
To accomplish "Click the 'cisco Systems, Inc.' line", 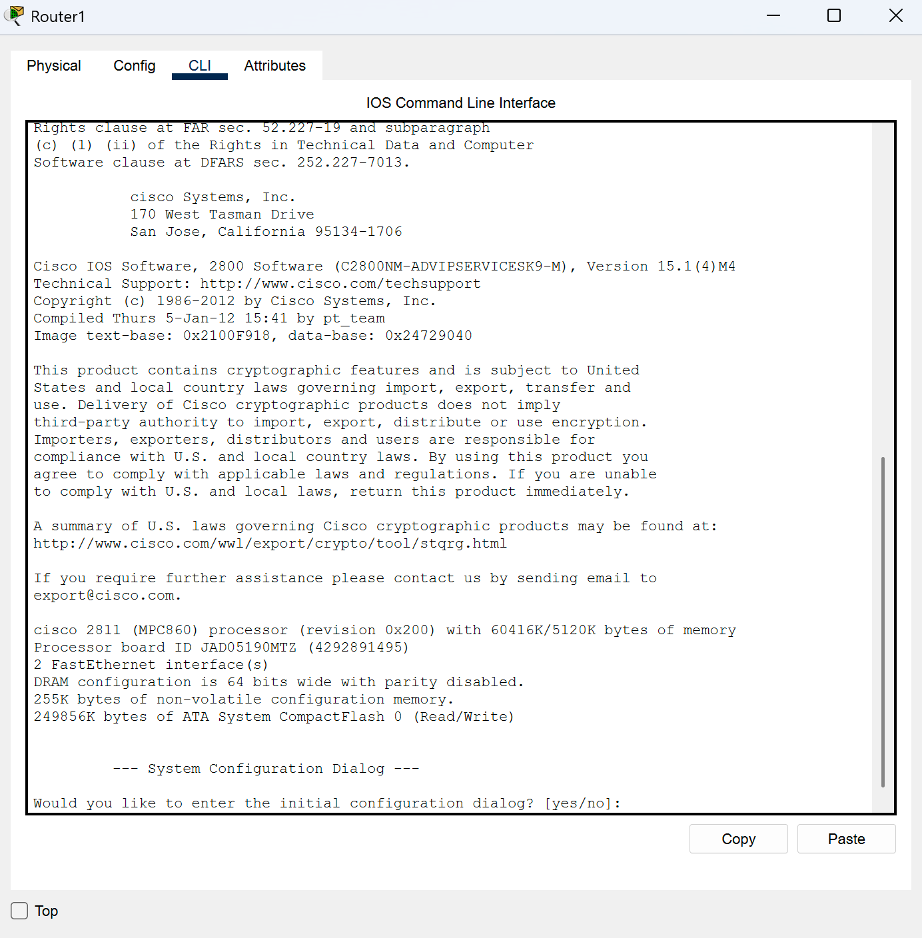I will point(213,197).
